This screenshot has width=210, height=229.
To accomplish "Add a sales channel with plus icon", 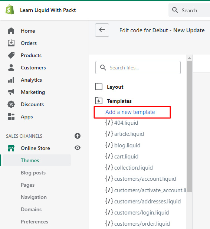I will pos(78,136).
